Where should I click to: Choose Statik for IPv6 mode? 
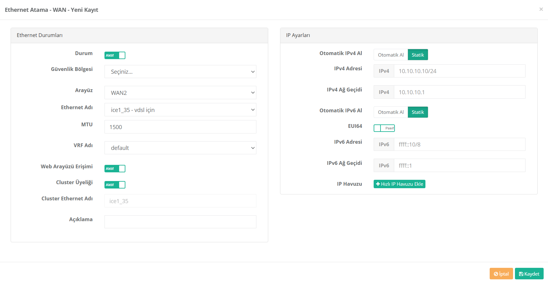(x=418, y=112)
